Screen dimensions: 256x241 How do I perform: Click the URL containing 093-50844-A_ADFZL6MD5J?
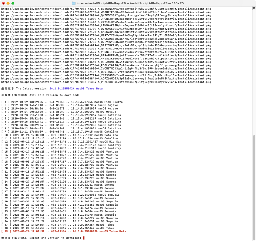coord(106,78)
